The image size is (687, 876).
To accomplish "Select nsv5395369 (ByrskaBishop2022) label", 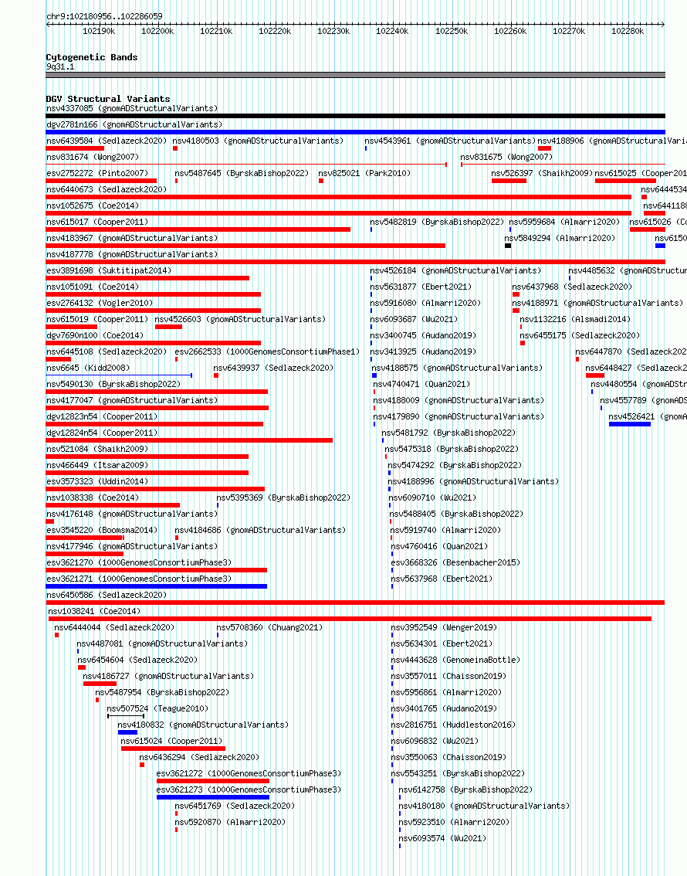I will (283, 497).
